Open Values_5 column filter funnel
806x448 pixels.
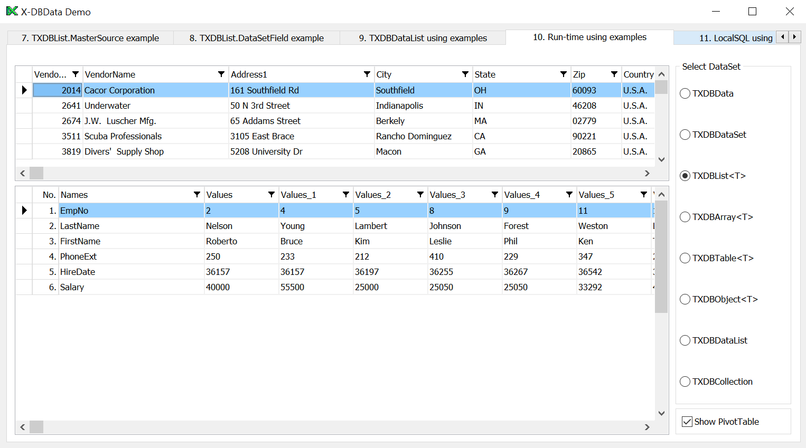pos(644,195)
